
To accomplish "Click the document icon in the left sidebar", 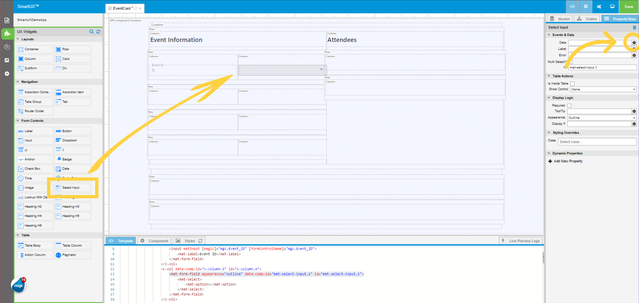I will click(x=7, y=20).
